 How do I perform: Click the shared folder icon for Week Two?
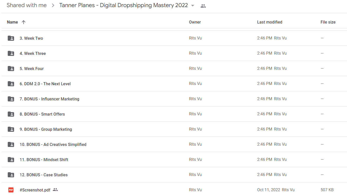[x=11, y=38]
